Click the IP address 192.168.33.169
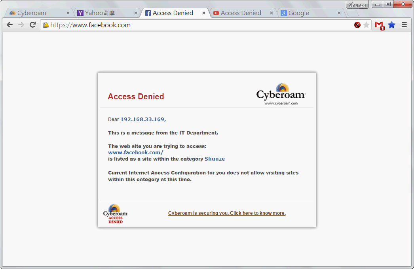 coord(142,119)
